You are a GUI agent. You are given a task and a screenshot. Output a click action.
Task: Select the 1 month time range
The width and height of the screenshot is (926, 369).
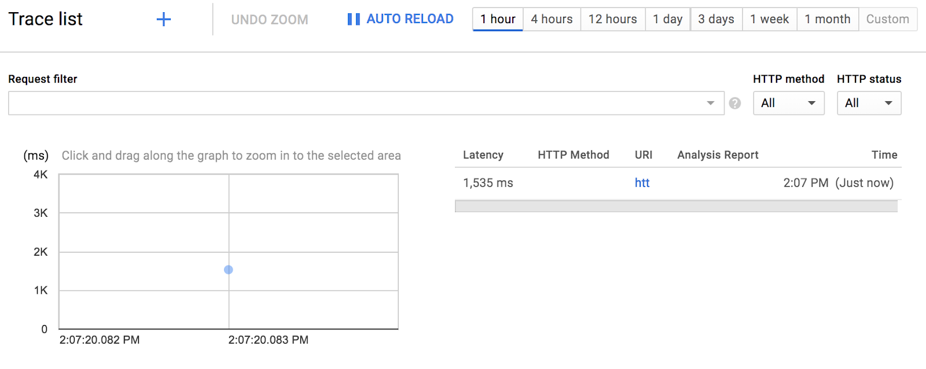pos(828,19)
